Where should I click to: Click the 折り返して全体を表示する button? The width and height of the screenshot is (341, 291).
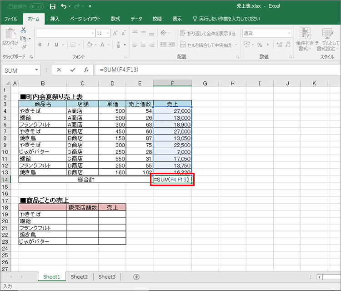click(208, 33)
